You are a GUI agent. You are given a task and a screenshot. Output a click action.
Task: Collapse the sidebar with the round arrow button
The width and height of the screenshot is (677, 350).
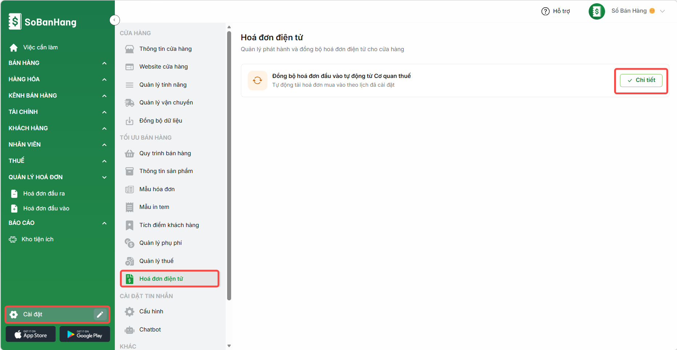tap(114, 20)
